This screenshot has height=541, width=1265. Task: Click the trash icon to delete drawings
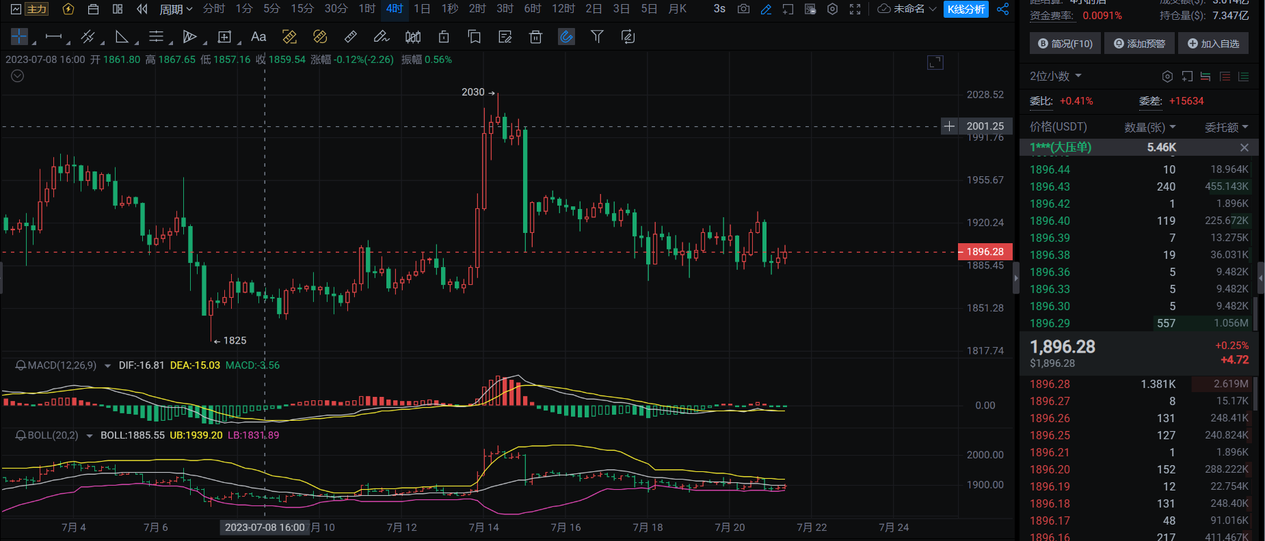pos(535,37)
